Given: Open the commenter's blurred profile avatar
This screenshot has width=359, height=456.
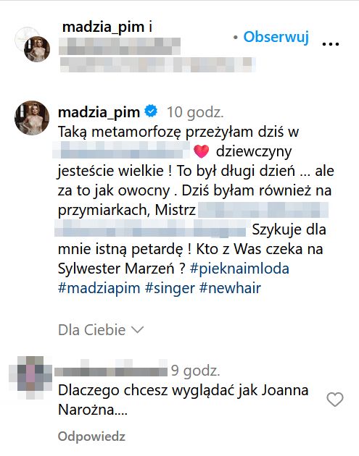Looking at the screenshot, I should [30, 377].
